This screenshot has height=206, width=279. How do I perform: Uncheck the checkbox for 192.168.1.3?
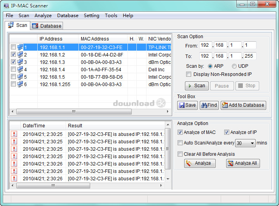tap(13, 62)
